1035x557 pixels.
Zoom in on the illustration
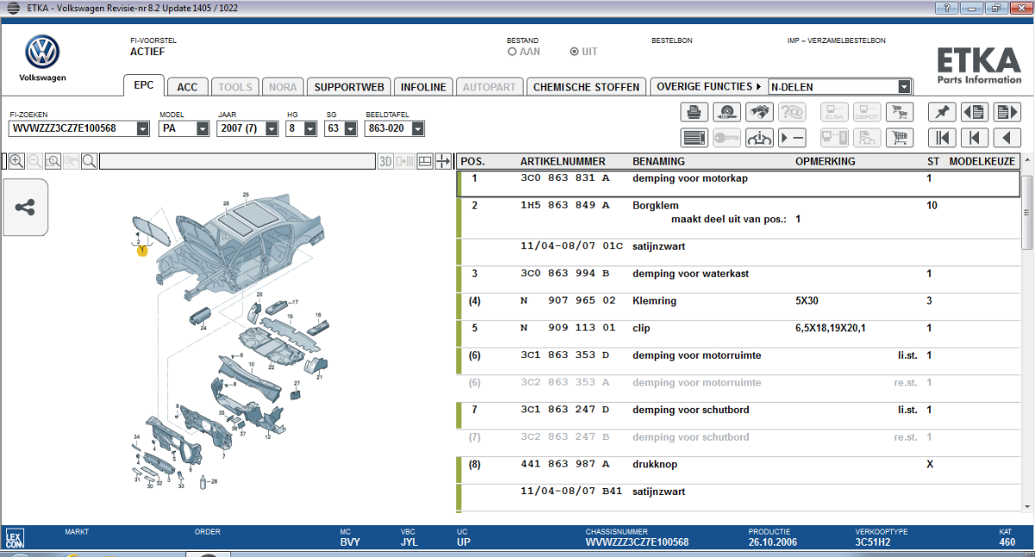click(16, 161)
